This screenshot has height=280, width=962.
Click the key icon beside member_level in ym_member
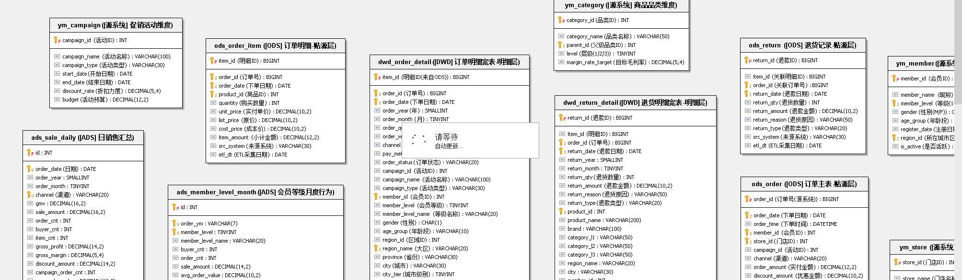click(895, 103)
